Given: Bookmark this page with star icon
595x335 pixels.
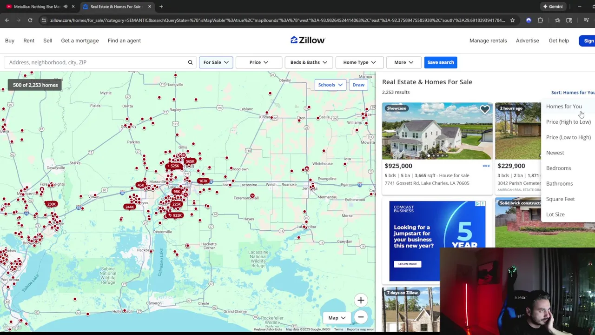Looking at the screenshot, I should (512, 20).
